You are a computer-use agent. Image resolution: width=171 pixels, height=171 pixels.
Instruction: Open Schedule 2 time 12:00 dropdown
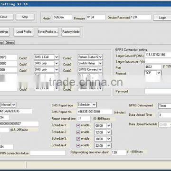(103, 133)
